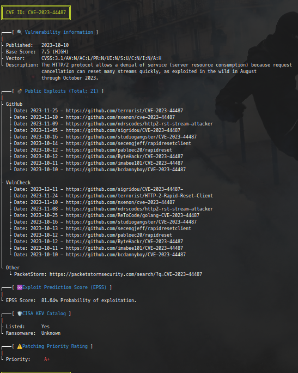Open the ndrscodes http2-rst-stream-attacker link under GitHub
The width and height of the screenshot is (298, 373).
139,124
